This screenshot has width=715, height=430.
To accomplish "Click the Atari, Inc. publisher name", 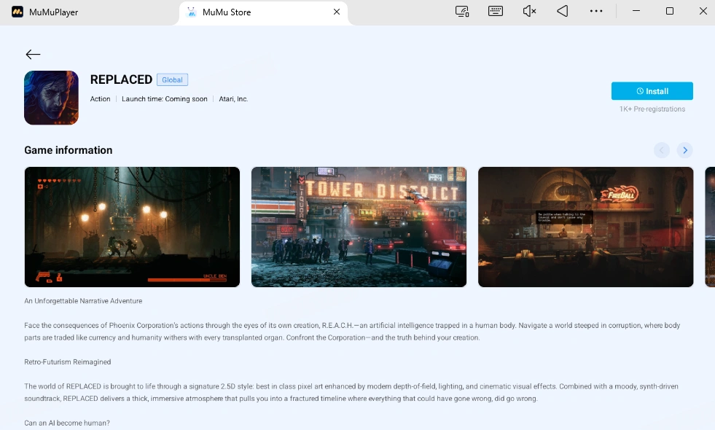I will coord(233,99).
